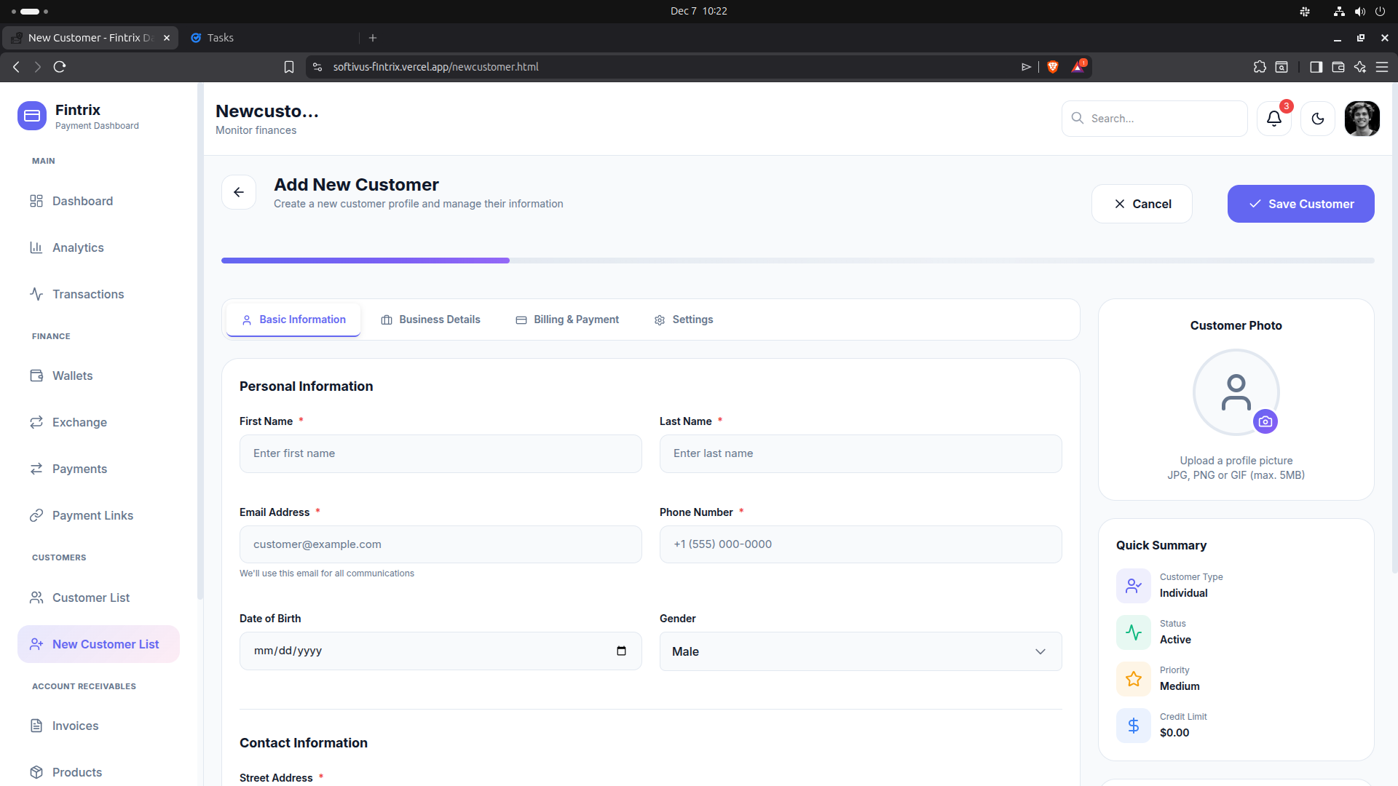1398x786 pixels.
Task: Toggle dark mode with the moon icon
Action: [x=1317, y=119]
